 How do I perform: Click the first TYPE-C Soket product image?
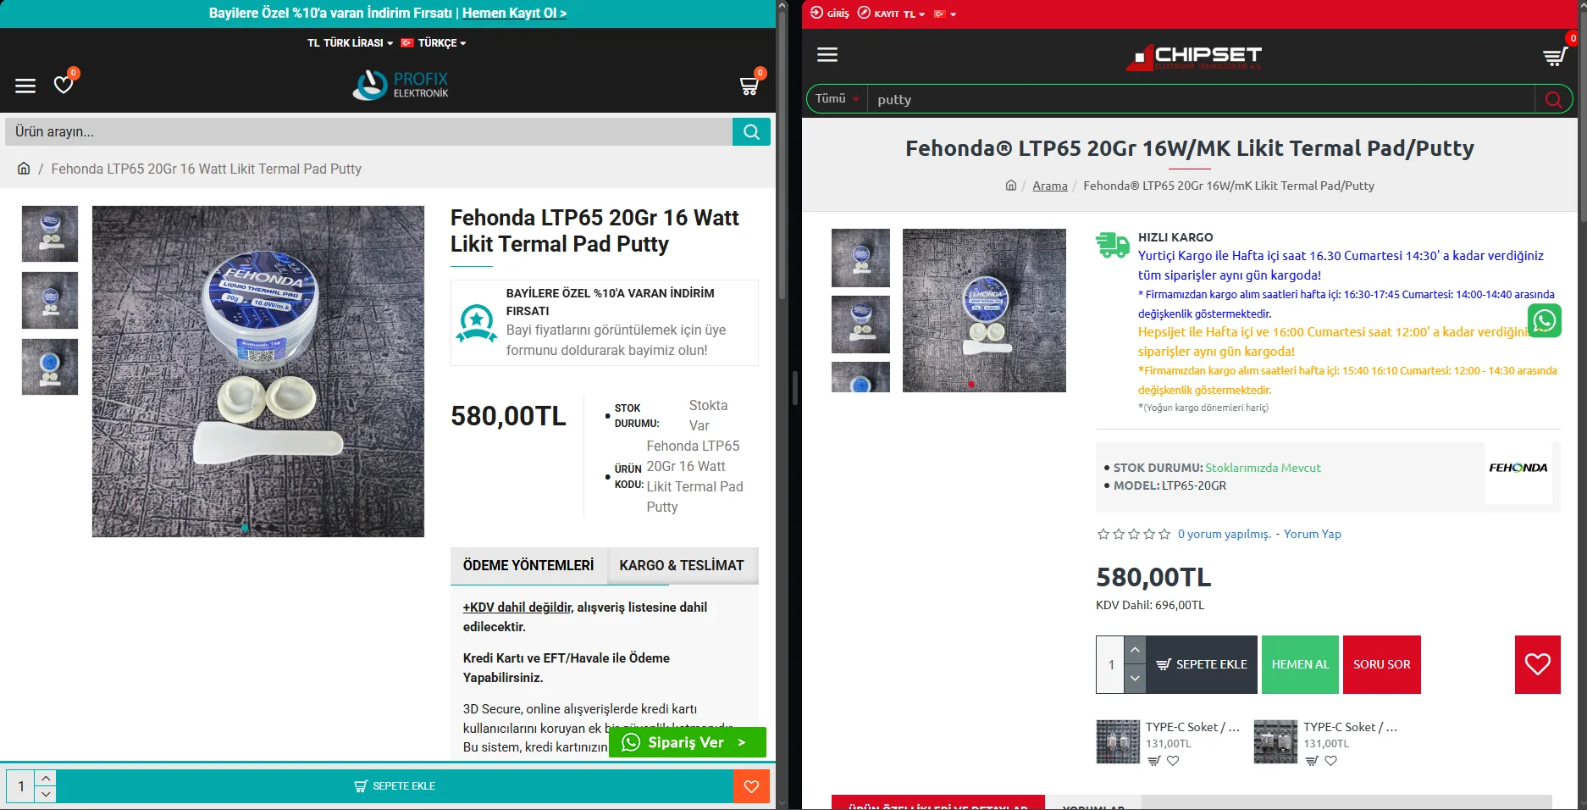click(x=1118, y=742)
